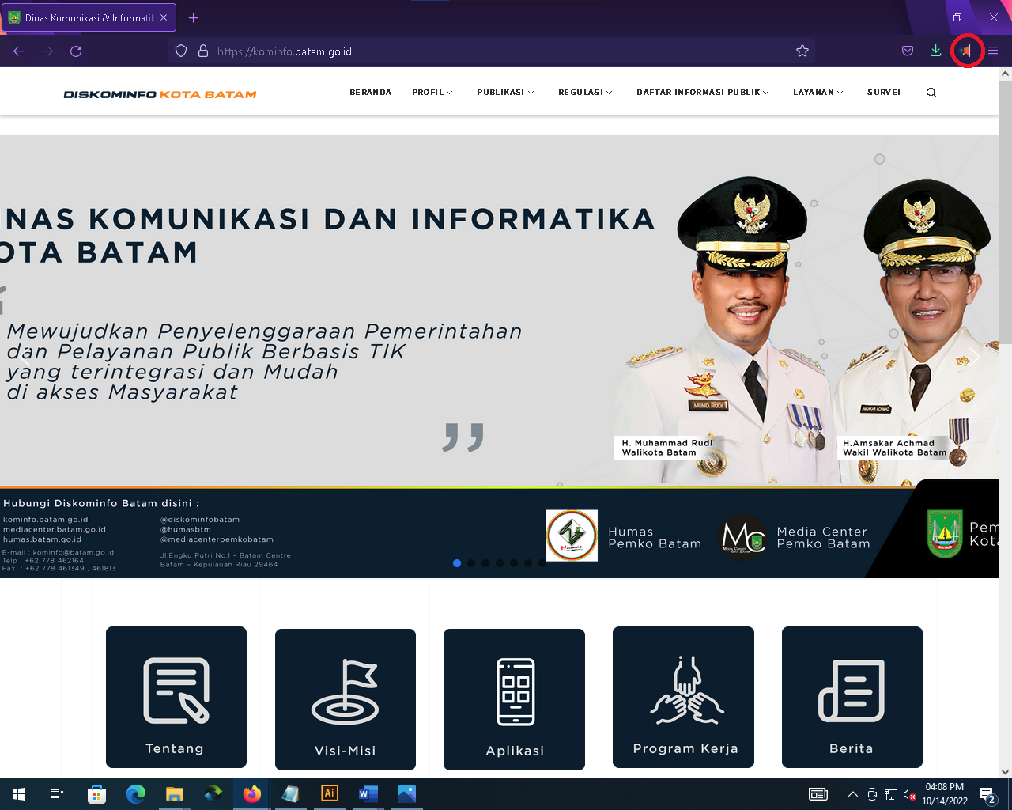
Task: Select the fourth carousel slide dot
Action: (500, 563)
